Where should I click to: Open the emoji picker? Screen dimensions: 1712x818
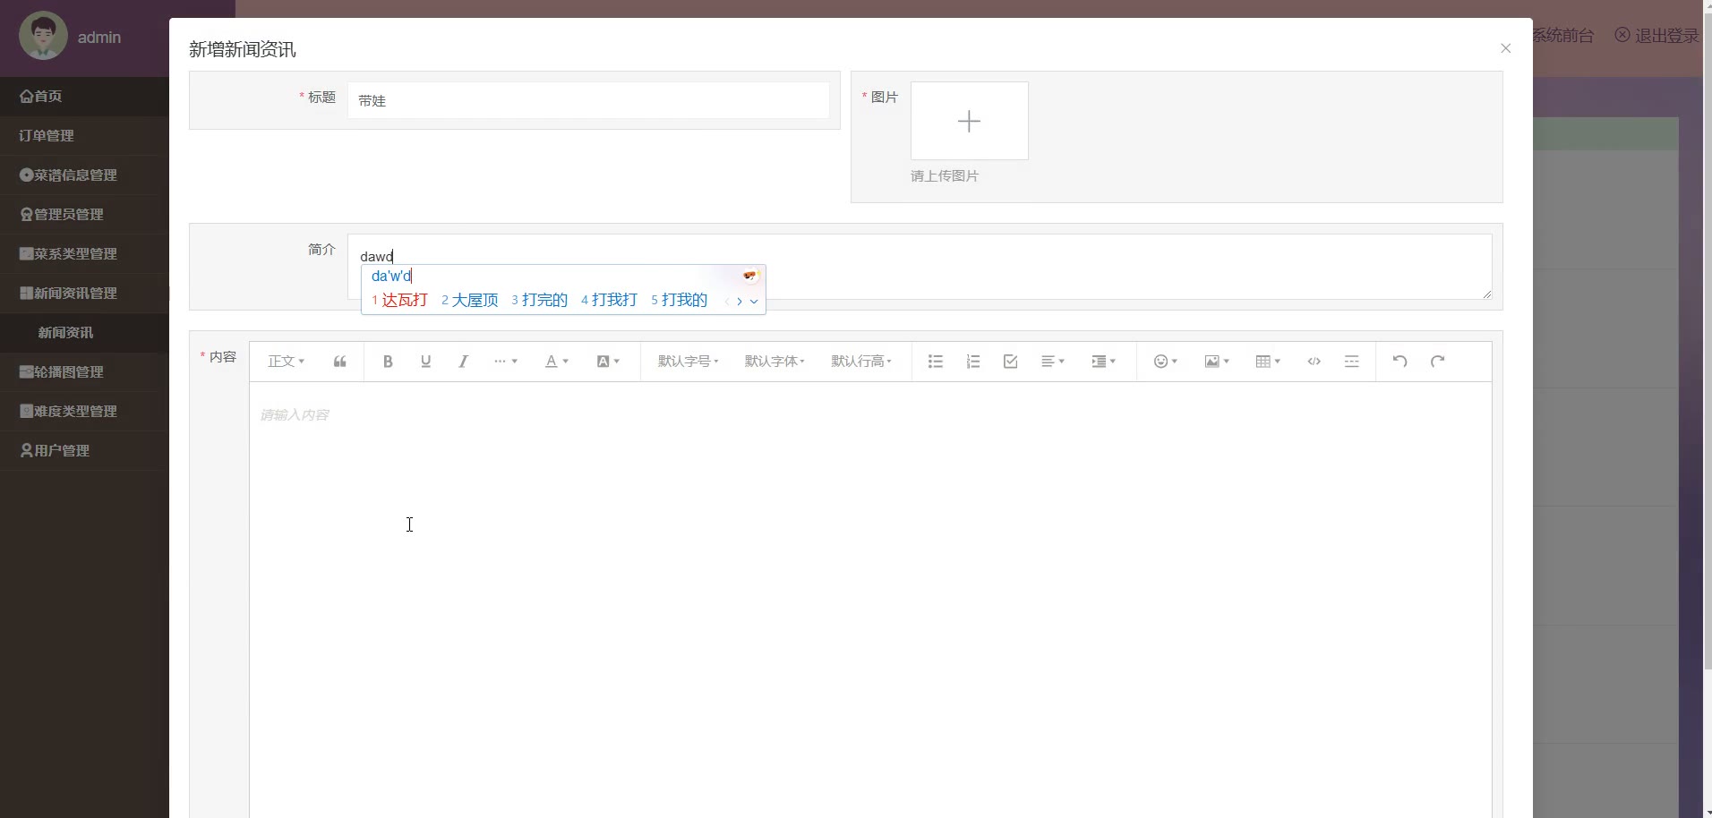coord(1165,362)
